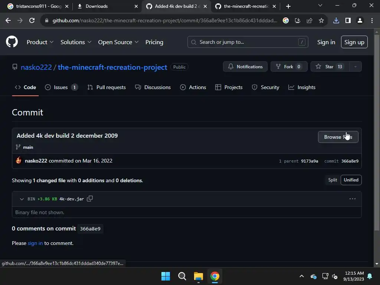Click Browse files button
Screen dimensions: 380x285
[x=338, y=137]
